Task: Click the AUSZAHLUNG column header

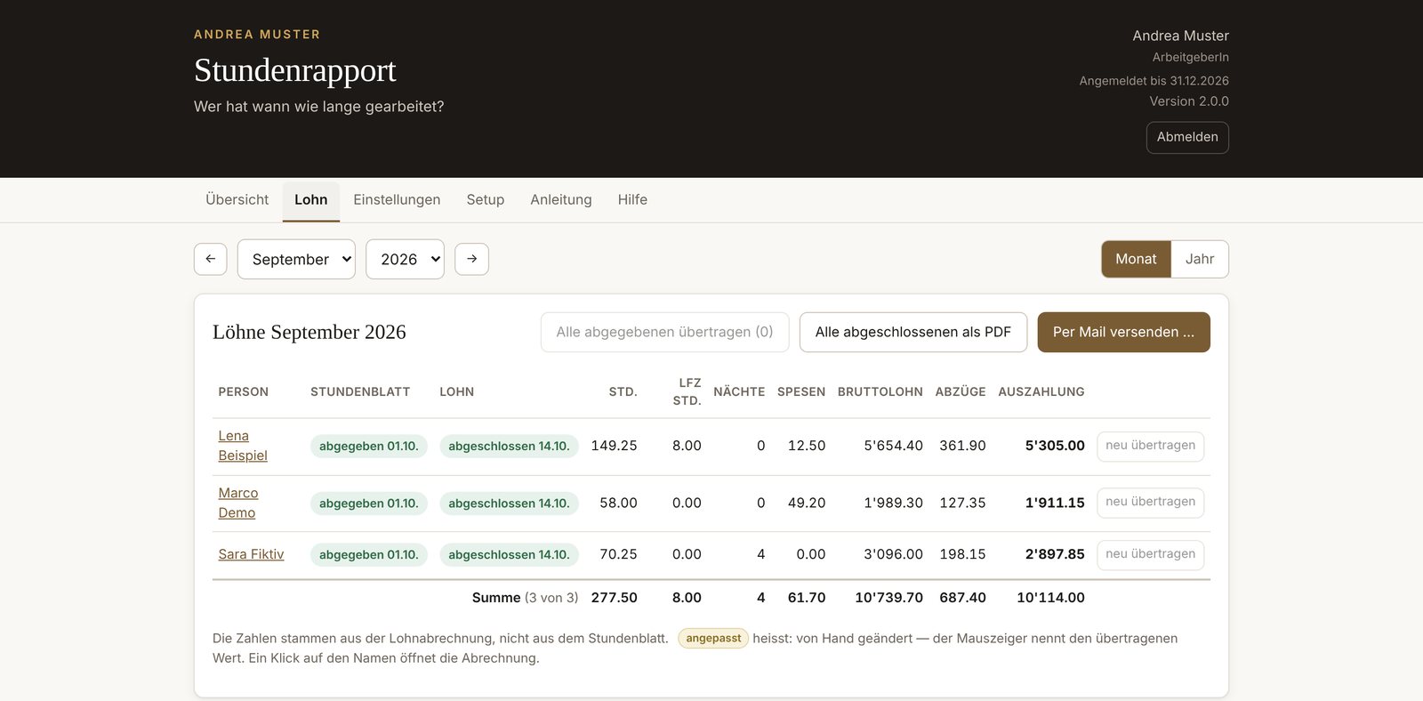Action: coord(1041,391)
